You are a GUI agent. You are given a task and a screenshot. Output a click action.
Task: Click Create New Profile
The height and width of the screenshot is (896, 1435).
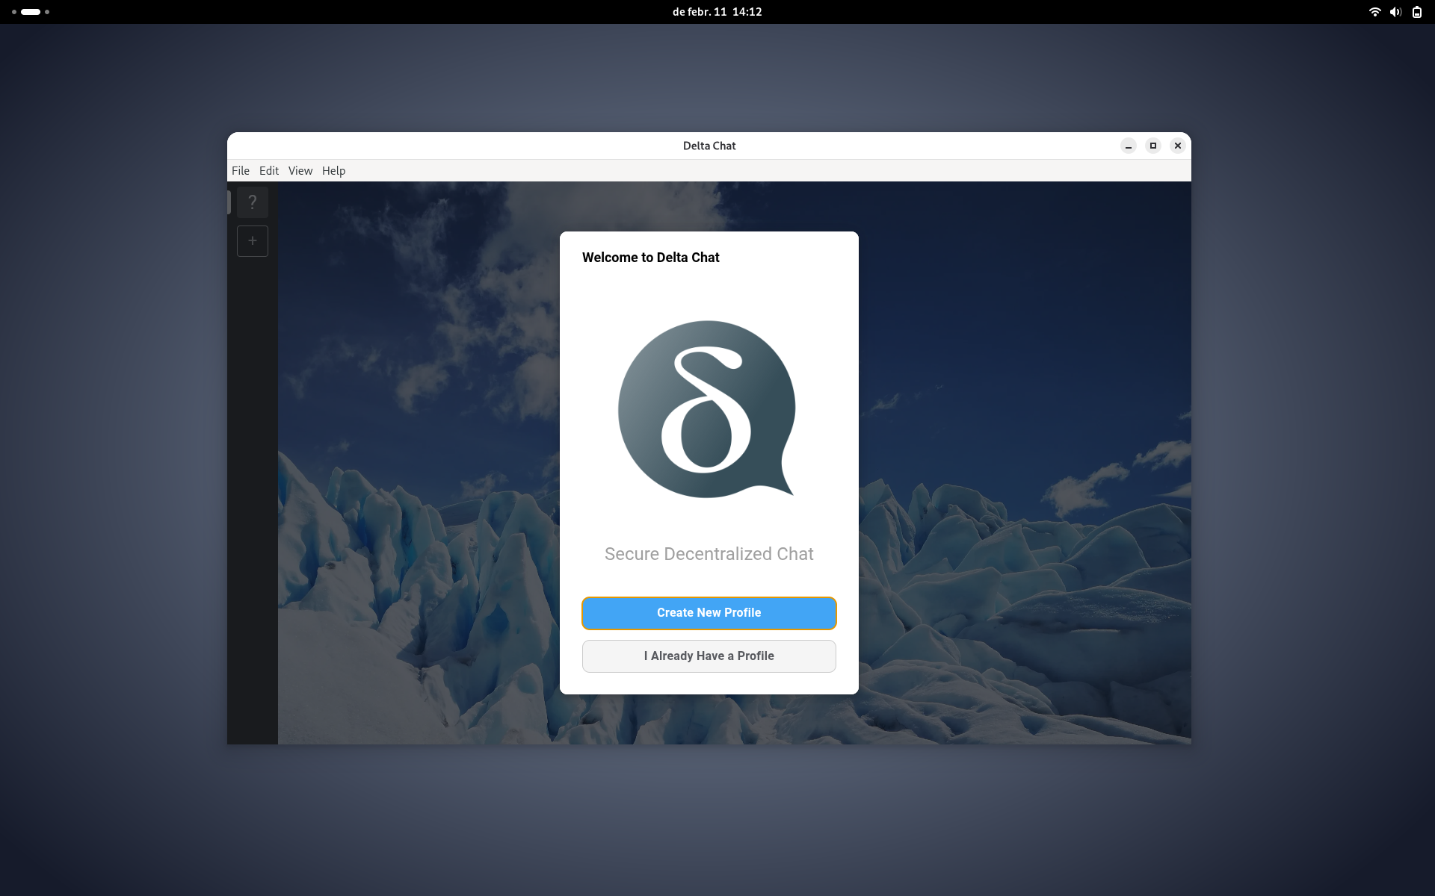(x=709, y=613)
